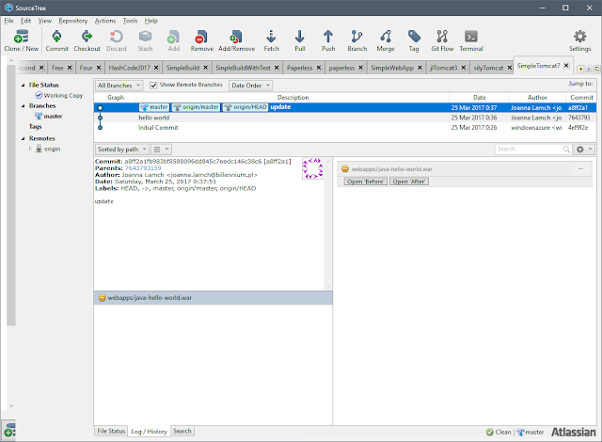Open the File menu
The width and height of the screenshot is (602, 442).
(8, 21)
